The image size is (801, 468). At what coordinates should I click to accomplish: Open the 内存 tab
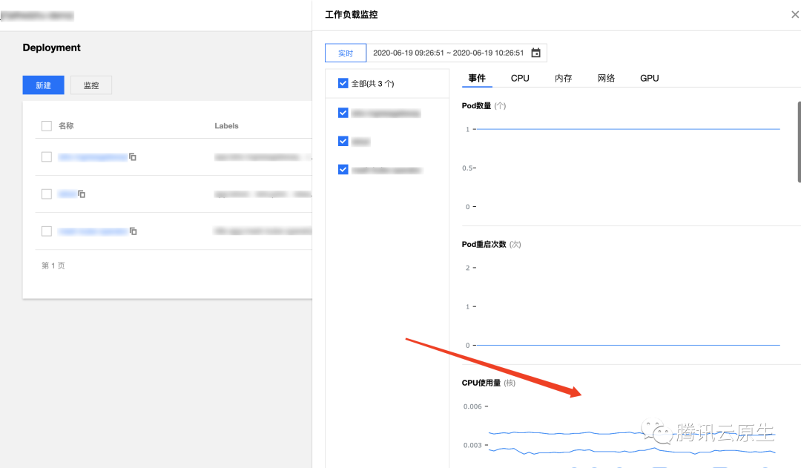click(x=563, y=78)
